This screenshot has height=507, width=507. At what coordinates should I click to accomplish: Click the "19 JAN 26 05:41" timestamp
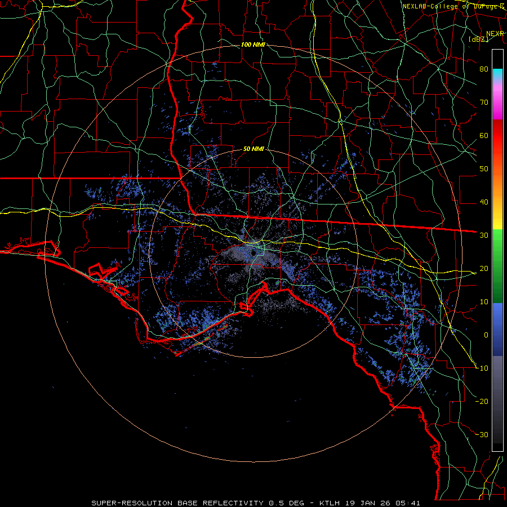point(382,503)
